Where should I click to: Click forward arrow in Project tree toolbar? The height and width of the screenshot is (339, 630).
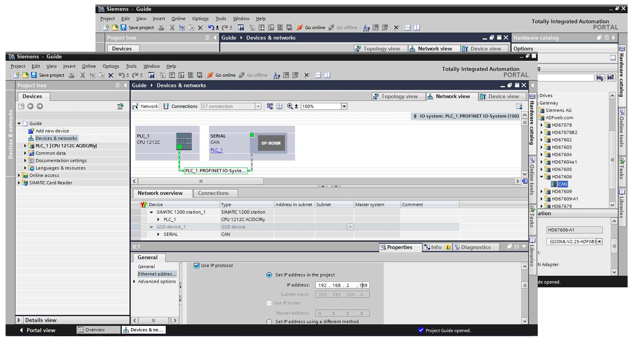(x=40, y=106)
